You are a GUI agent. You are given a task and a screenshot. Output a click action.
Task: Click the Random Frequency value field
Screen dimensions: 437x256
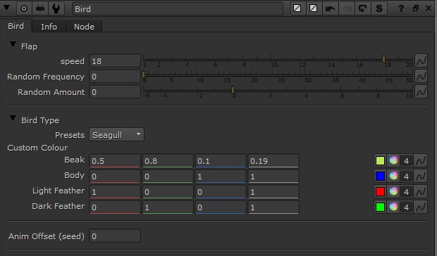click(x=115, y=77)
